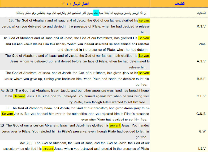Image resolution: width=208 pixels, height=152 pixels.
Task: Click 'Act 3:13' reference in the I.S.V row
Action: pyautogui.click(x=26, y=143)
